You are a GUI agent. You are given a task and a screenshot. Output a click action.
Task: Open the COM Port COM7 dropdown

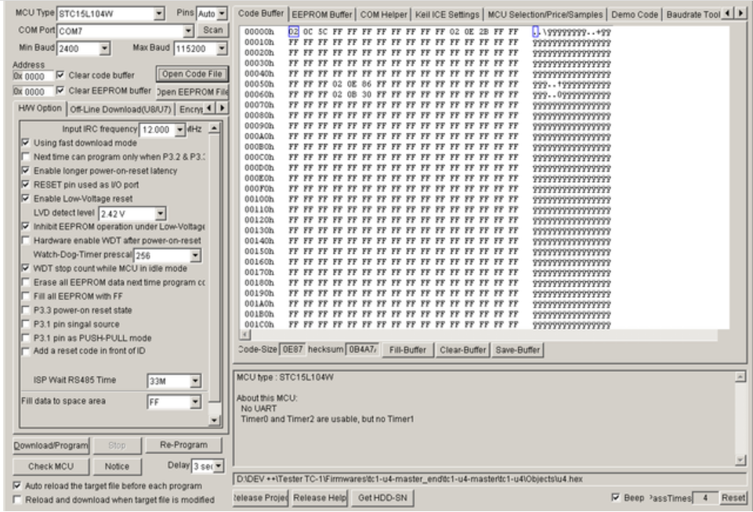click(188, 31)
